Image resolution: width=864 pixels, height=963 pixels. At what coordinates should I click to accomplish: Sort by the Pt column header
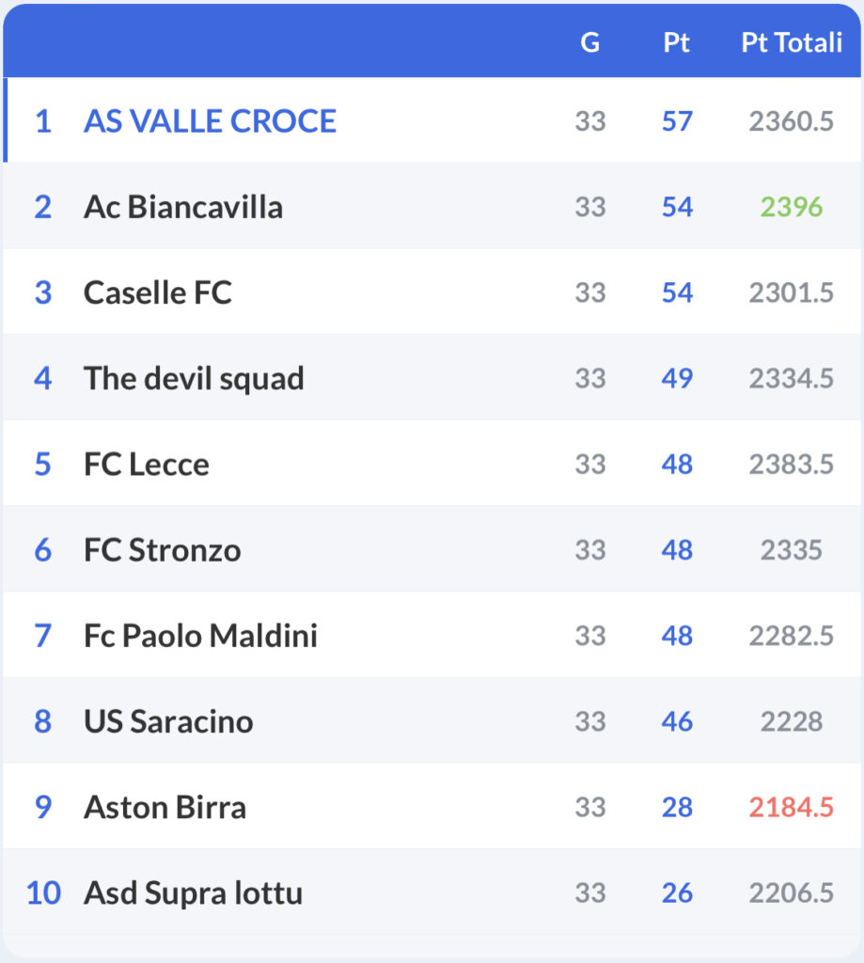(x=676, y=43)
